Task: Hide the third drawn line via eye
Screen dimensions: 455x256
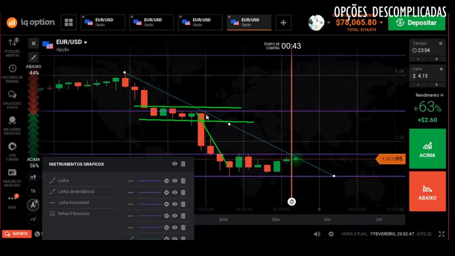Action: [x=175, y=204]
